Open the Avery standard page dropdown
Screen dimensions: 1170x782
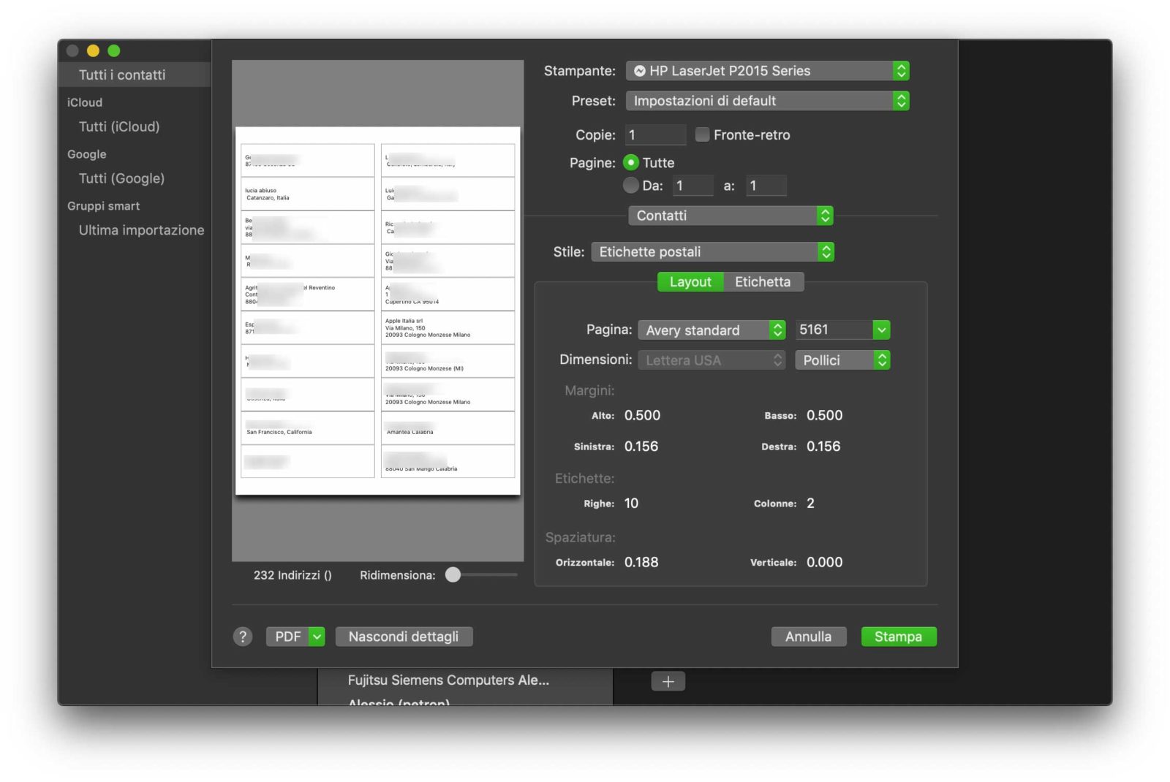coord(712,330)
